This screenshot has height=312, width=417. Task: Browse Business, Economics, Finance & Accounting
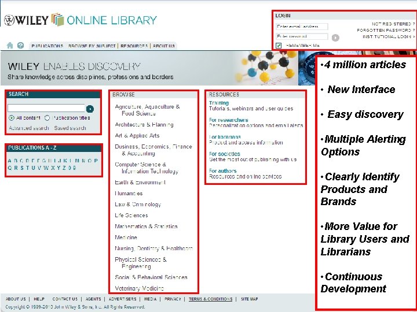(153, 150)
